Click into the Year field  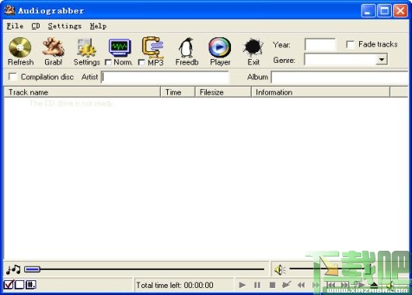[320, 44]
